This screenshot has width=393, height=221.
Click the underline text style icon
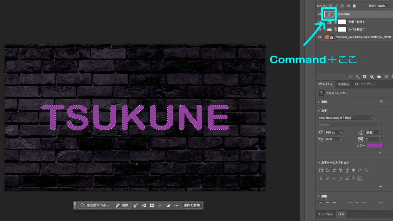(347, 170)
